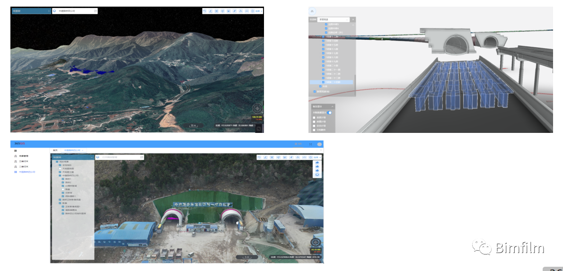Viewport: 563px width, 271px height.
Task: Click 365GIS logo in blue header
Action: pos(19,144)
